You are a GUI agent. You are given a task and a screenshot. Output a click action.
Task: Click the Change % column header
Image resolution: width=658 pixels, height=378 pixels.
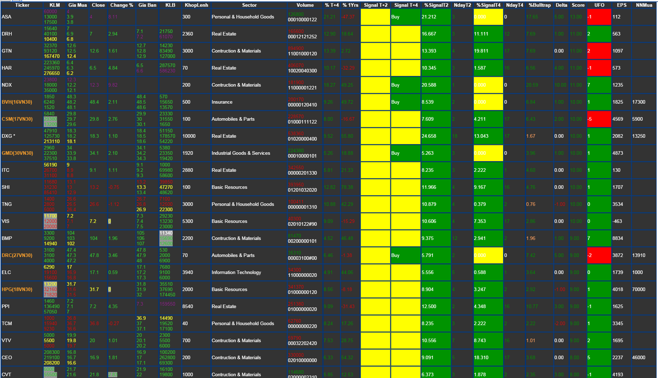coord(122,5)
